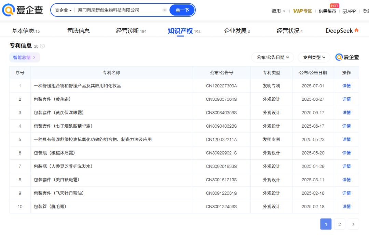This screenshot has width=369, height=239.
Task: Click publication number CN309340328S
Action: click(x=221, y=126)
